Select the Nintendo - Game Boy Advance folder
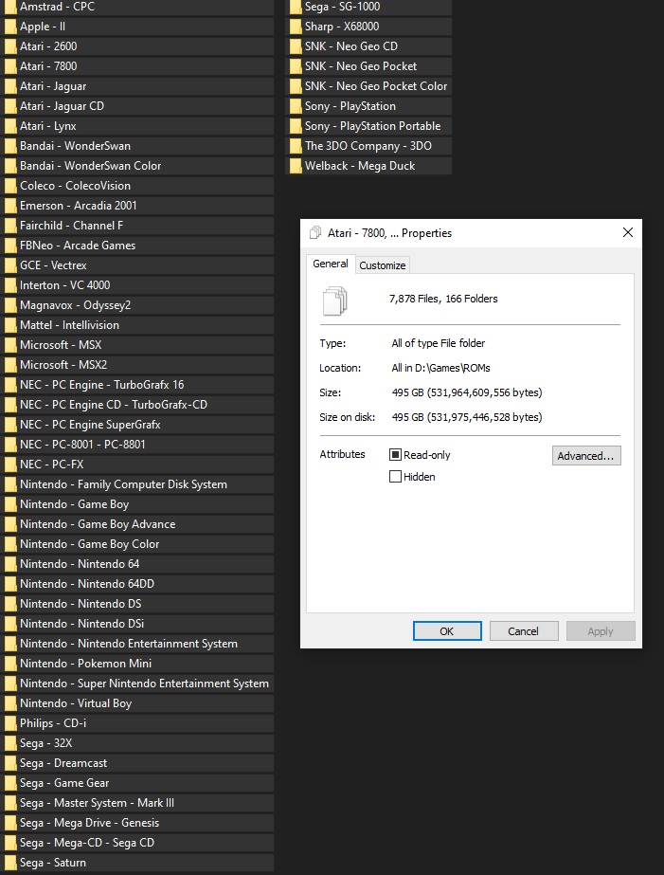 click(137, 524)
